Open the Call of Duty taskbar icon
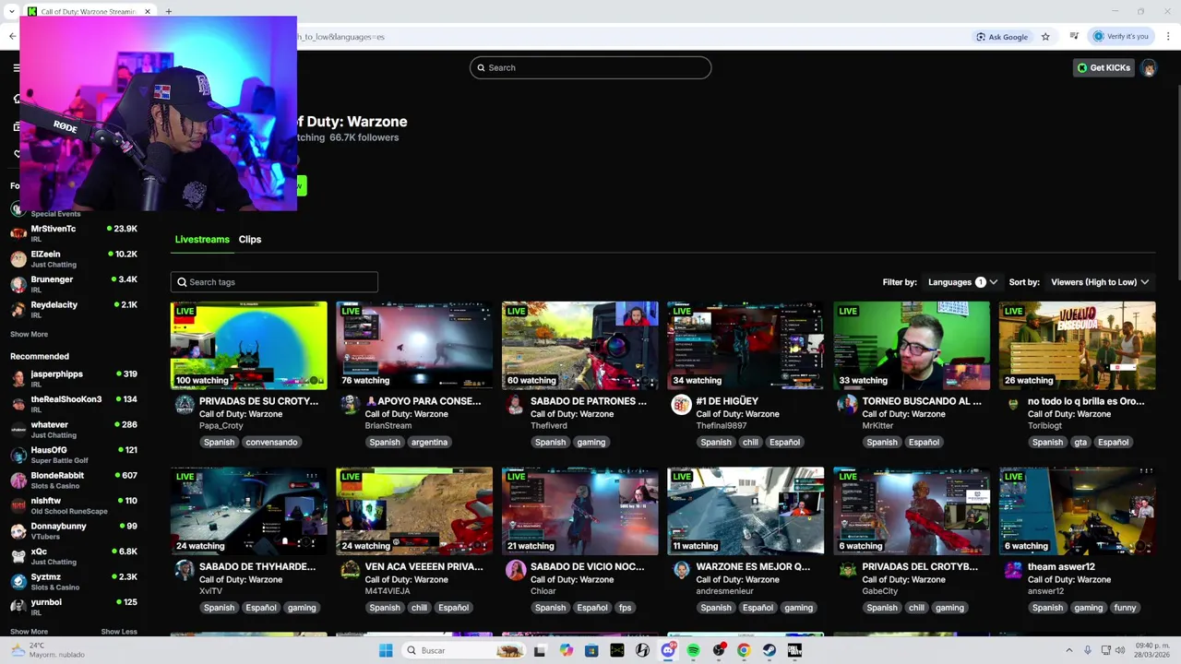This screenshot has width=1181, height=664. click(x=794, y=650)
